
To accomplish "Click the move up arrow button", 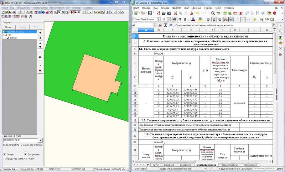I will [40, 32].
